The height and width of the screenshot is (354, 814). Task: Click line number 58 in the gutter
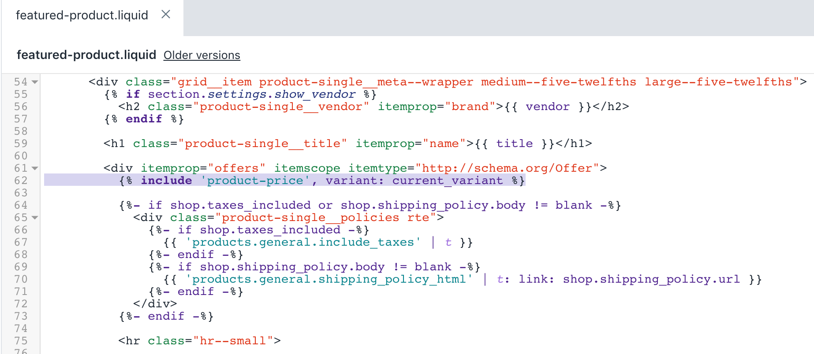coord(21,131)
